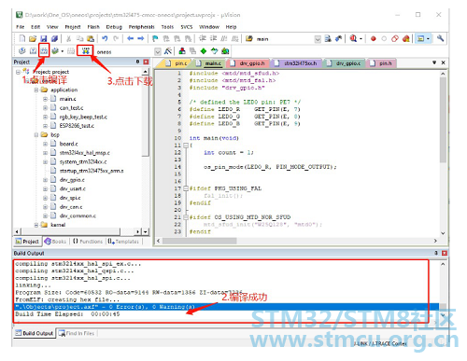Open the Find In Files output tab
The width and height of the screenshot is (467, 361).
coord(77,333)
